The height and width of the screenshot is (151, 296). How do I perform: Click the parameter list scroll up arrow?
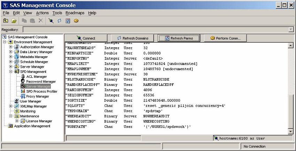pyautogui.click(x=291, y=45)
